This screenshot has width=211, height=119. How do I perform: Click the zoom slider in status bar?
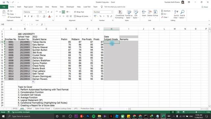tap(196, 112)
